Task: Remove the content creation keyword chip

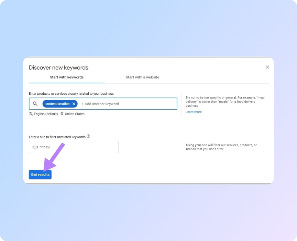Action: 74,104
